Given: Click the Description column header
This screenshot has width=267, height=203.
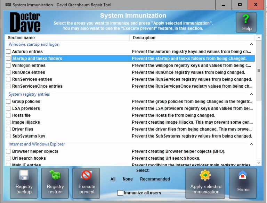Looking at the screenshot, I should pyautogui.click(x=192, y=38).
